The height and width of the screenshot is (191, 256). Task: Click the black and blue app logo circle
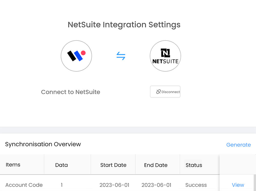pyautogui.click(x=76, y=56)
